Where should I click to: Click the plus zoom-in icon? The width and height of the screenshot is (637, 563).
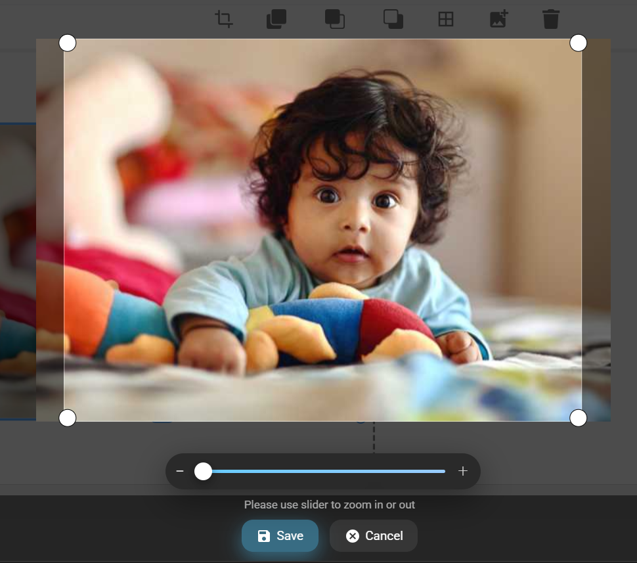coord(463,471)
